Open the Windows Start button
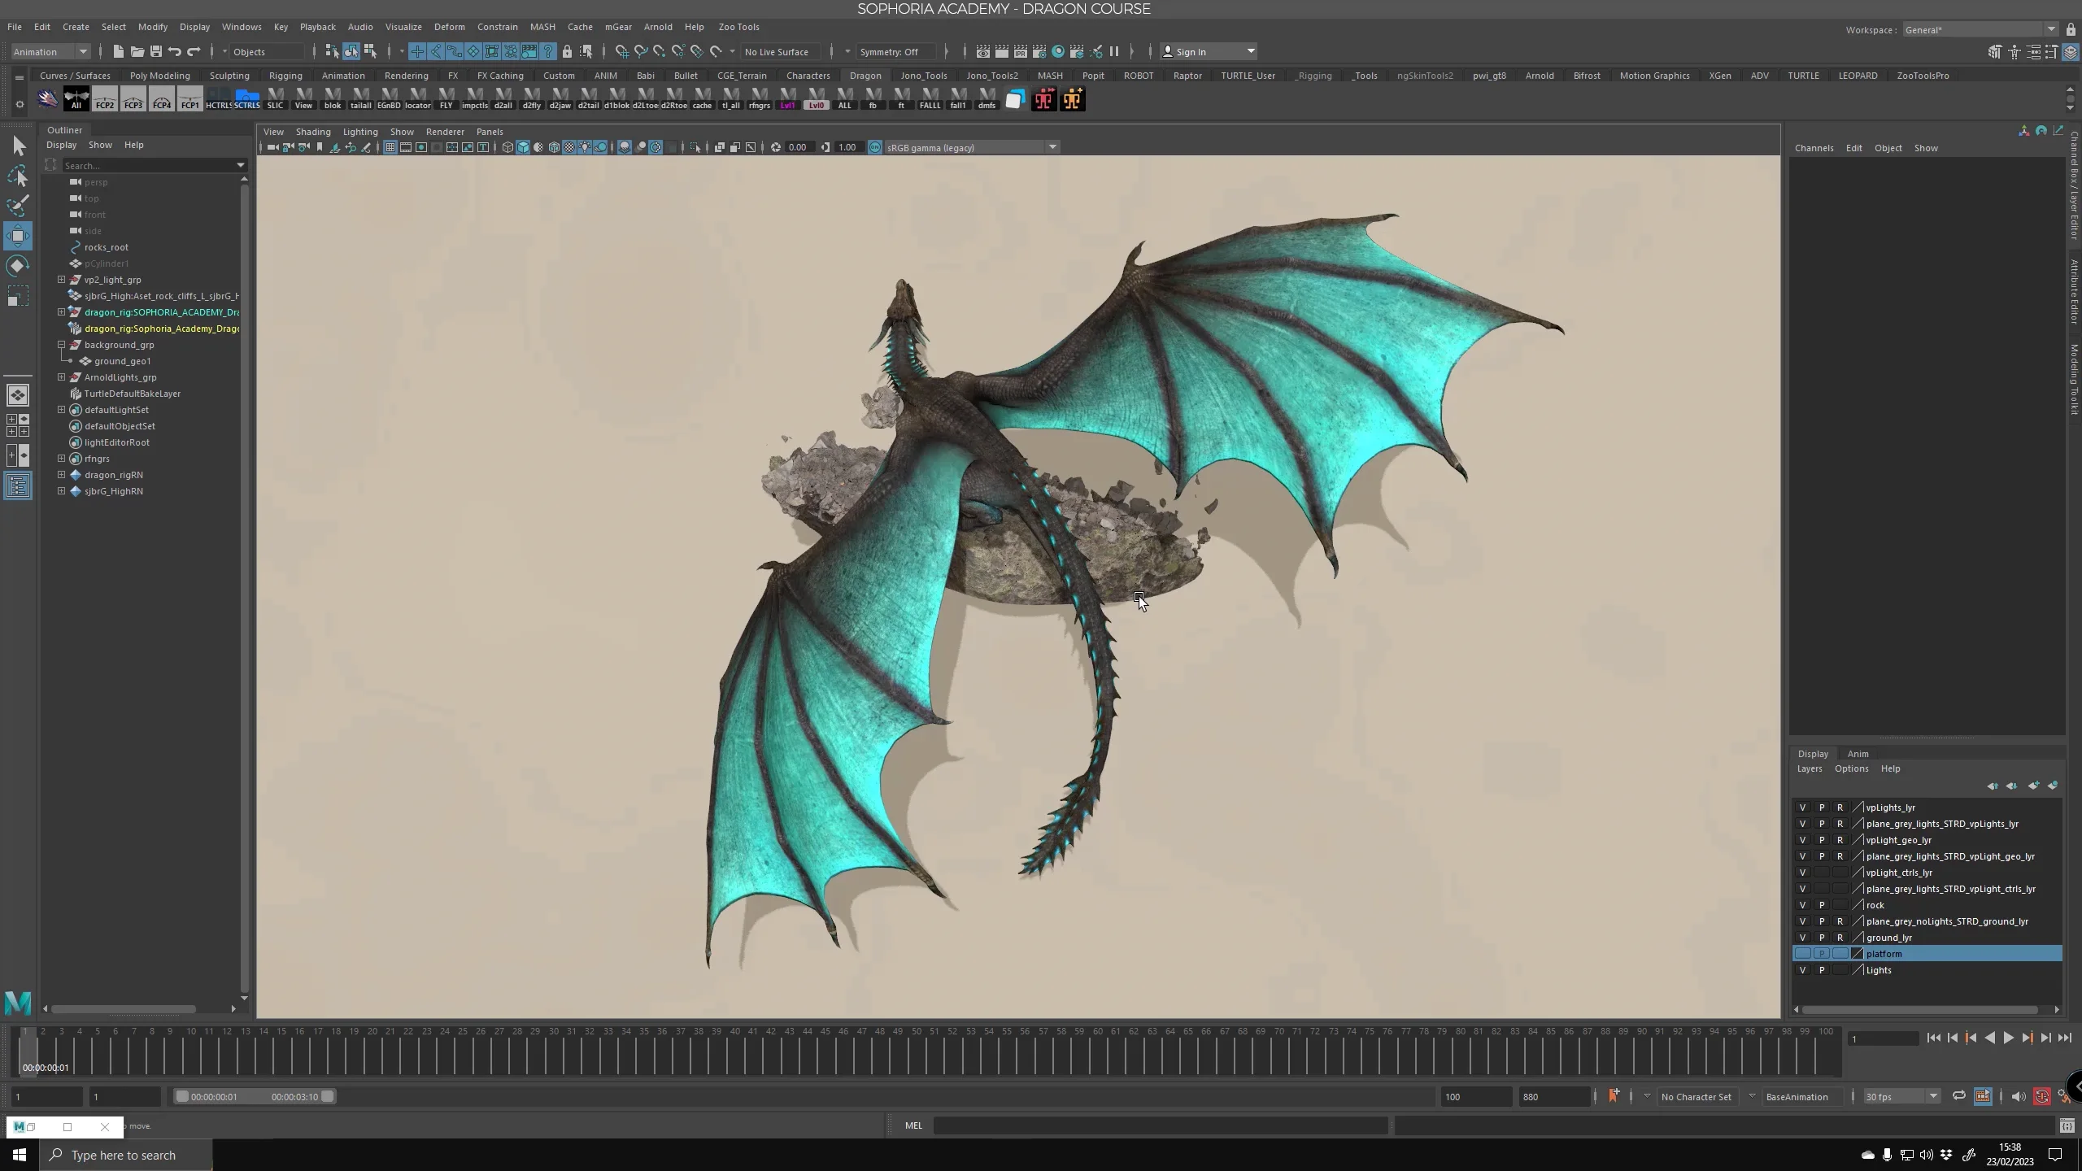This screenshot has width=2082, height=1171. (x=20, y=1155)
